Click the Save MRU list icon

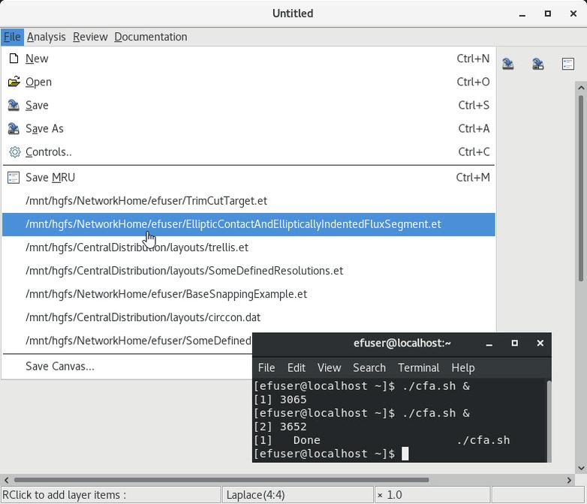point(14,177)
